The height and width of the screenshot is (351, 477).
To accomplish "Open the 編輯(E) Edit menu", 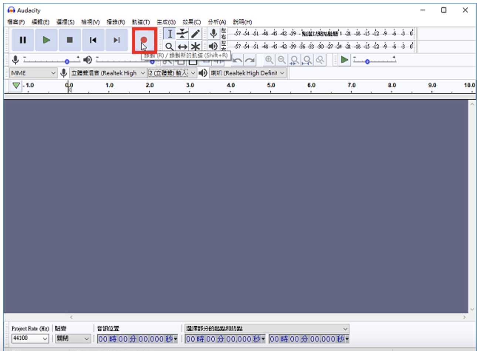I will (41, 22).
